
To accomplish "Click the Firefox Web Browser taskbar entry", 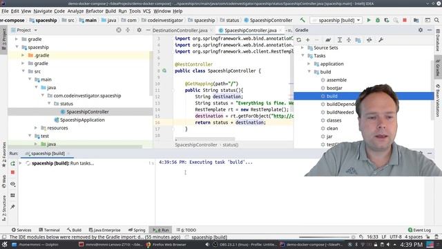I will point(166,245).
